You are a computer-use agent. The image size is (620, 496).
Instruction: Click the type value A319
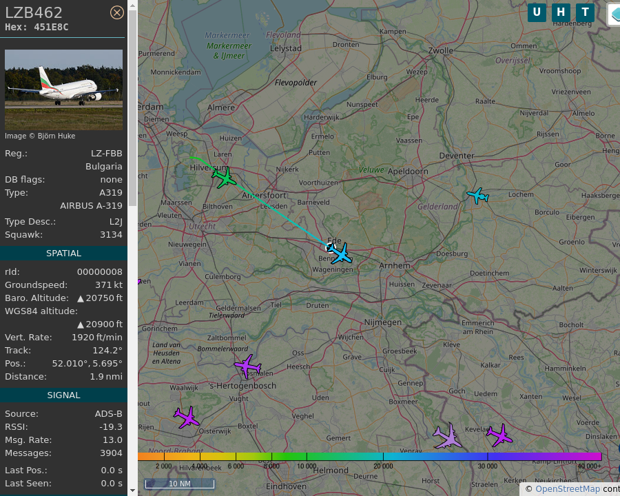(x=111, y=193)
